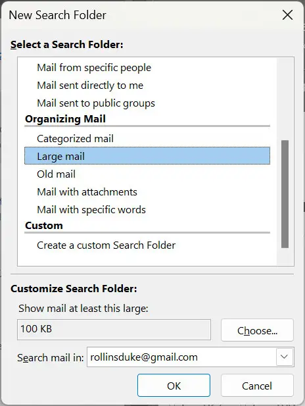The height and width of the screenshot is (406, 305).
Task: Select 'Mail with attachments' option
Action: [x=147, y=192]
